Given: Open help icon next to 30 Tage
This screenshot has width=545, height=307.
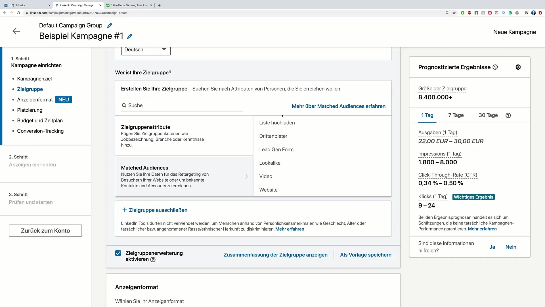Looking at the screenshot, I should point(508,115).
